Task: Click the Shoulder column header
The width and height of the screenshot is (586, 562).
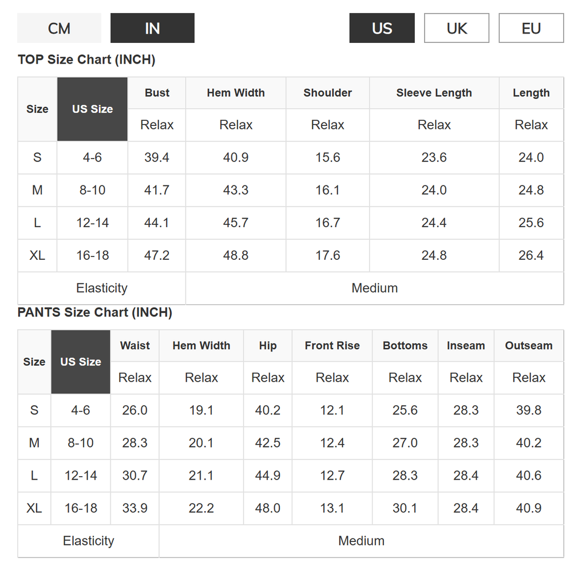Action: [327, 93]
